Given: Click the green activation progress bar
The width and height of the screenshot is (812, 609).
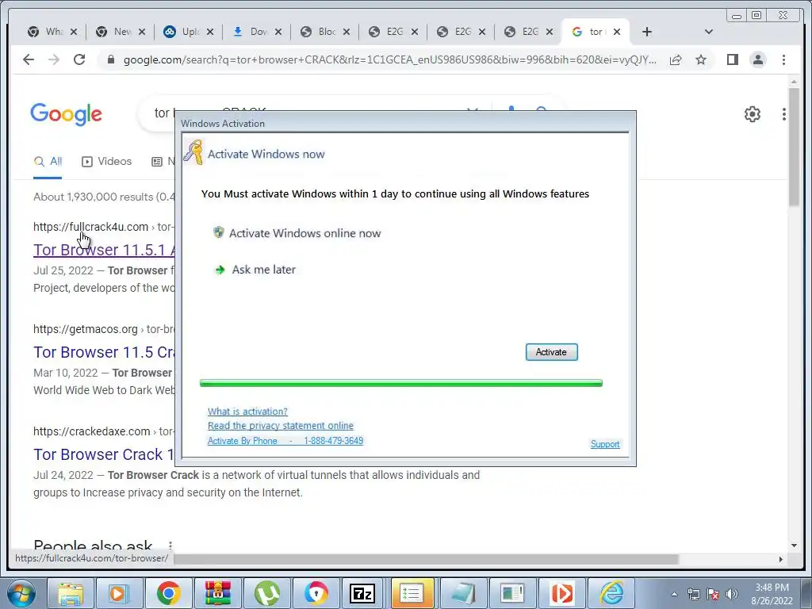Looking at the screenshot, I should [400, 383].
